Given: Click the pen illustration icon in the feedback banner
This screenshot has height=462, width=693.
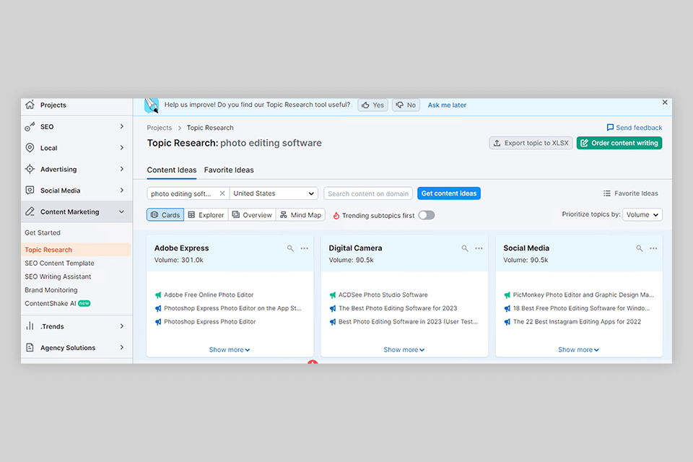Looking at the screenshot, I should pos(152,105).
